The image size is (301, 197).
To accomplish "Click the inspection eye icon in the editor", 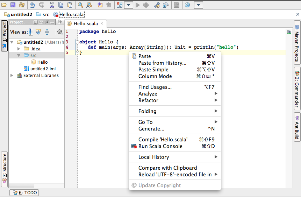I will pyautogui.click(x=289, y=32).
